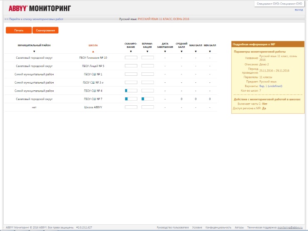Open the Сканирование button
The image size is (308, 231).
click(x=45, y=30)
